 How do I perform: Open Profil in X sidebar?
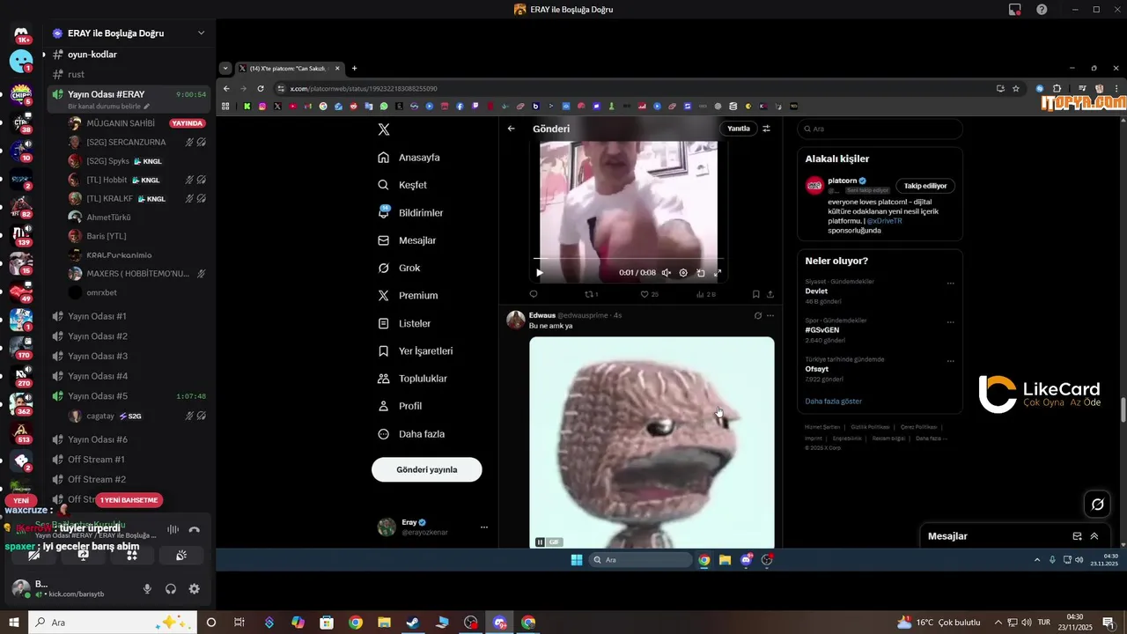[x=400, y=406]
